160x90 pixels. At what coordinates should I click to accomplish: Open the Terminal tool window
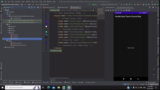click(x=27, y=82)
